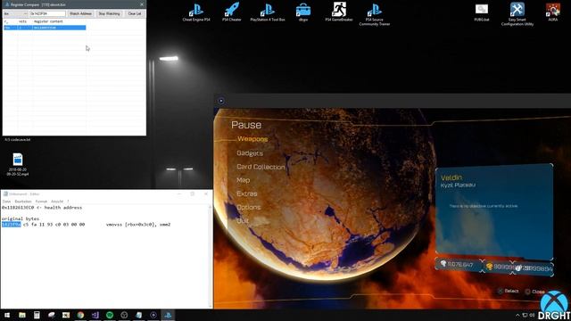
Task: Select Gadgets in the Pause menu
Action: 250,153
